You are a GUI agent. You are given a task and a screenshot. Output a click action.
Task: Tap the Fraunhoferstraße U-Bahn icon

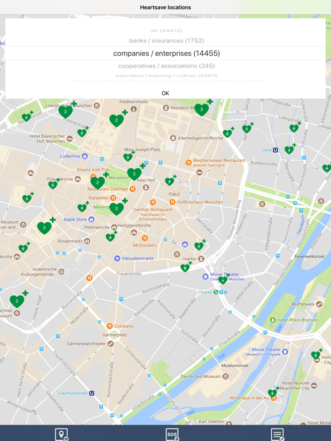coord(92,393)
